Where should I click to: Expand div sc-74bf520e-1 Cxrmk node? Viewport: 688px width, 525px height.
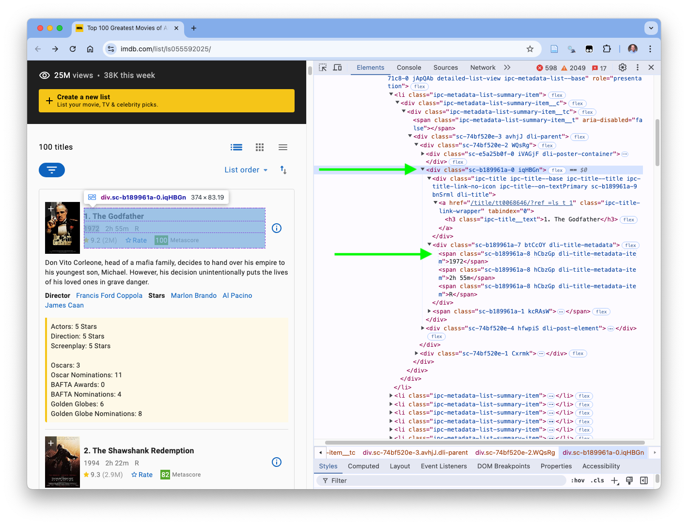click(416, 354)
